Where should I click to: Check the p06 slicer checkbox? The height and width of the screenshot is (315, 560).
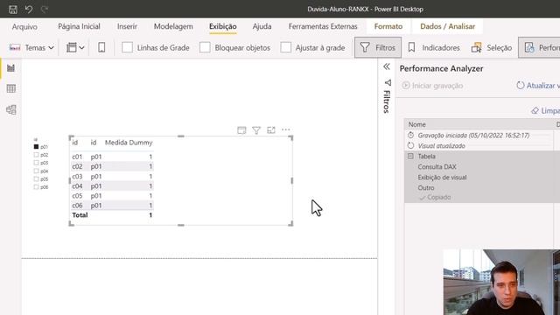(36, 187)
